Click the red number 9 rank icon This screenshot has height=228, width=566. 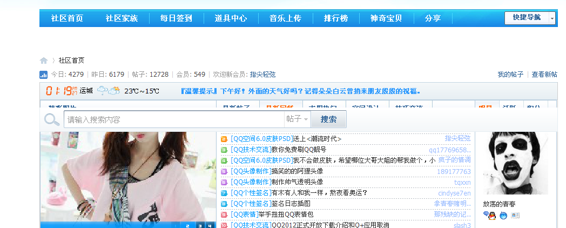[224, 214]
